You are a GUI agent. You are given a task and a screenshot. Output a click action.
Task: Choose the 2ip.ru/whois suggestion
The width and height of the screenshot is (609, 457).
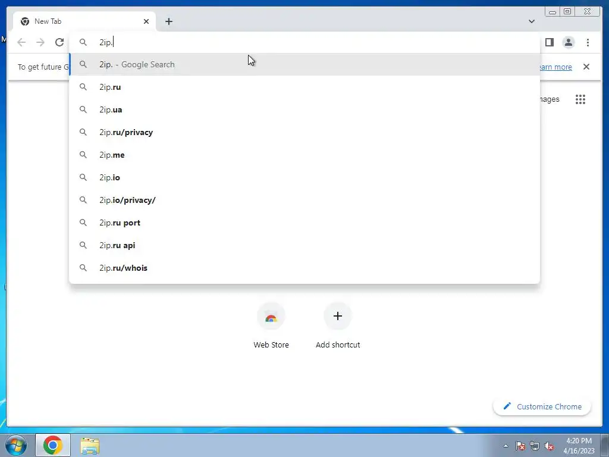[x=304, y=268]
